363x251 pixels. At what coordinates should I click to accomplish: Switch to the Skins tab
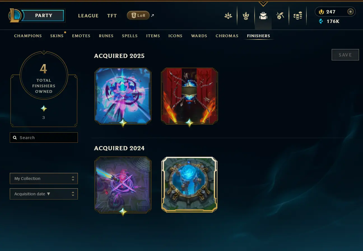click(57, 36)
